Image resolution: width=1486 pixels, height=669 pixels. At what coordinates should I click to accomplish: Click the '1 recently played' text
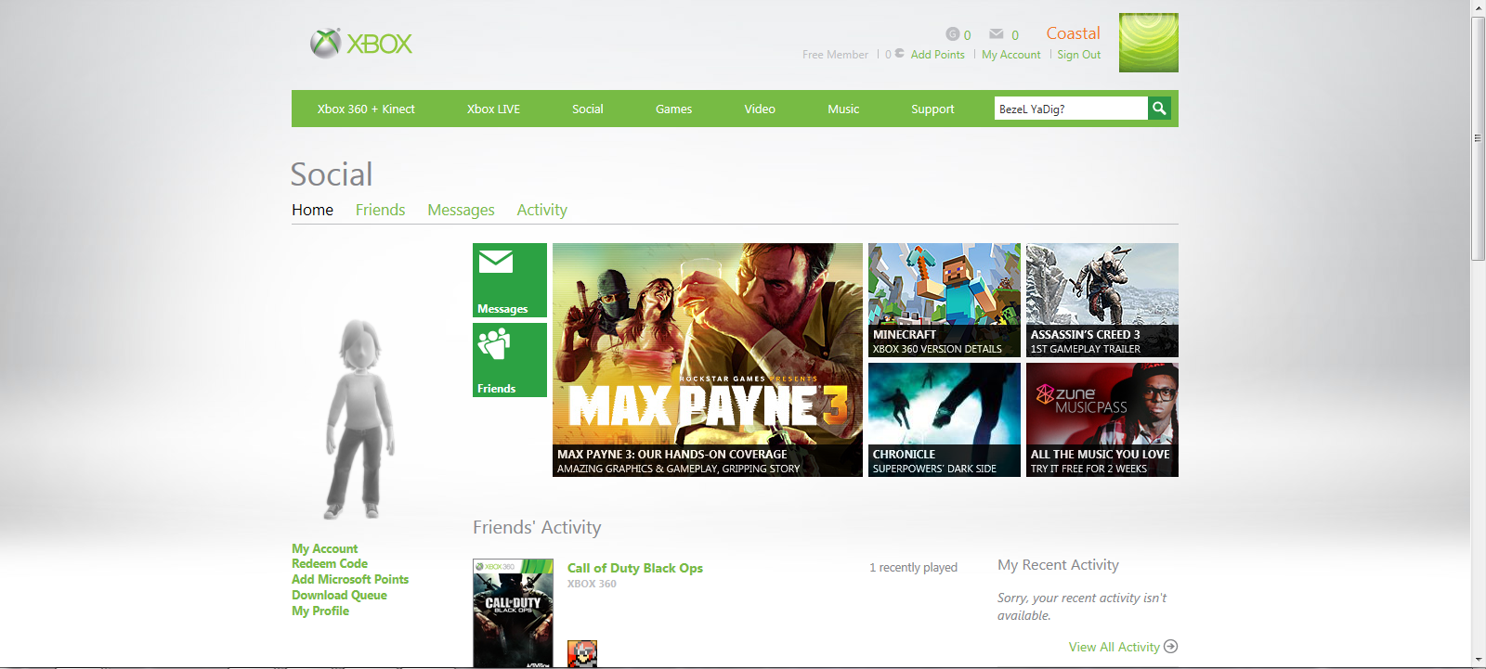coord(913,567)
